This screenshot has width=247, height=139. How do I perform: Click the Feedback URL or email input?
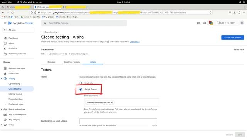pyautogui.click(x=118, y=121)
